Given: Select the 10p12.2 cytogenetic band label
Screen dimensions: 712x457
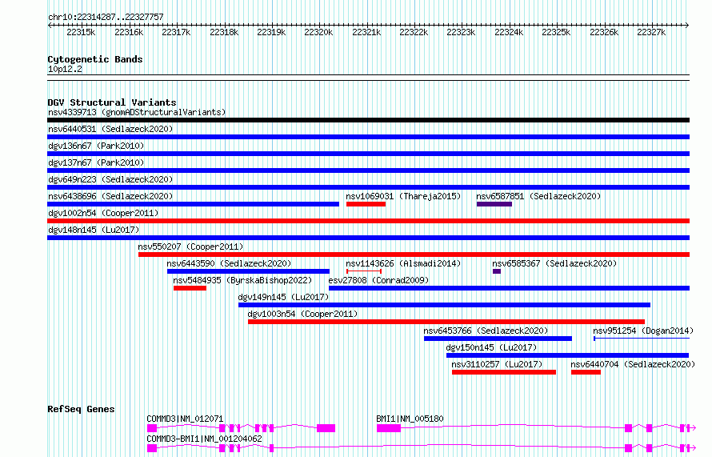Looking at the screenshot, I should pyautogui.click(x=65, y=69).
